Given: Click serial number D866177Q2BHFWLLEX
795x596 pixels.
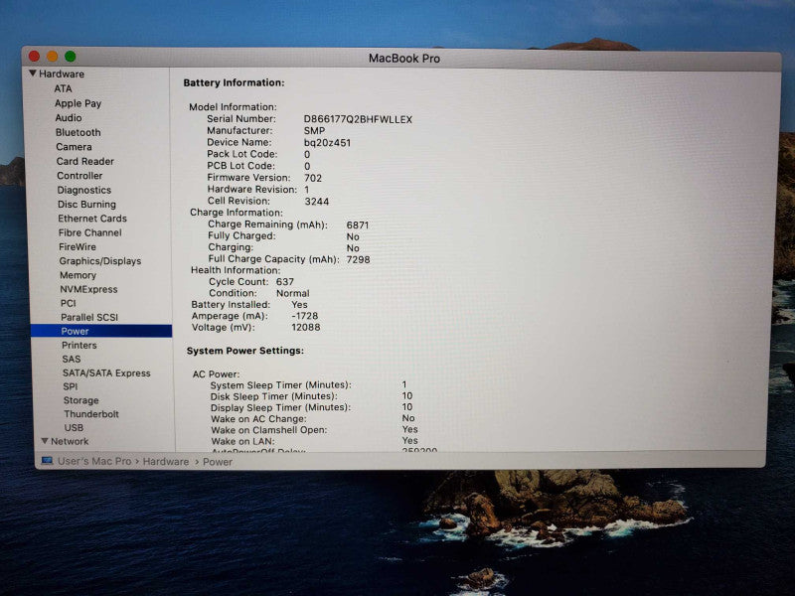Looking at the screenshot, I should pyautogui.click(x=358, y=119).
